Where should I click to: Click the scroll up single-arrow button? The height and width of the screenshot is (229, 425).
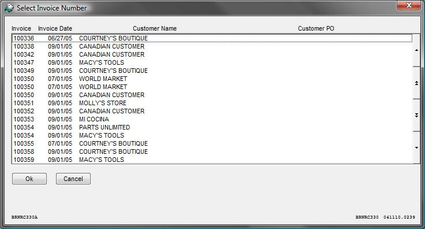(x=416, y=50)
